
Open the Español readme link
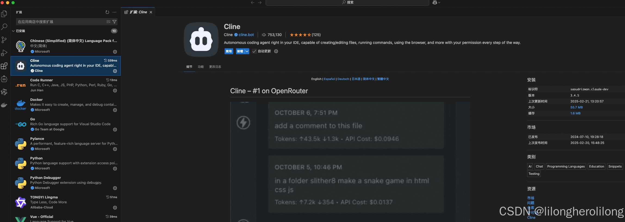tap(329, 79)
